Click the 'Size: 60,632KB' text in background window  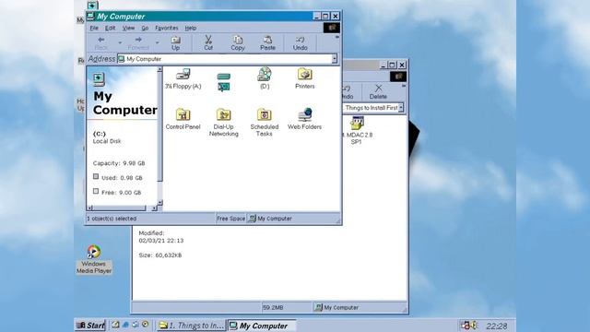159,255
